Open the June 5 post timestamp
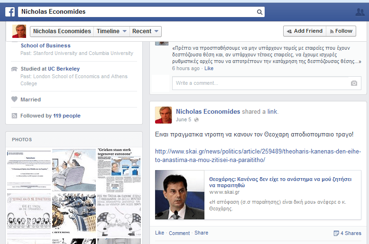 [x=184, y=120]
